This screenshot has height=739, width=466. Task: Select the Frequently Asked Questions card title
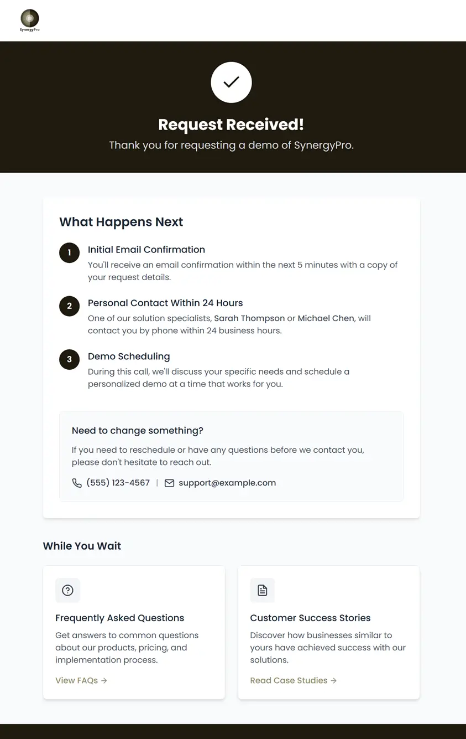click(119, 618)
